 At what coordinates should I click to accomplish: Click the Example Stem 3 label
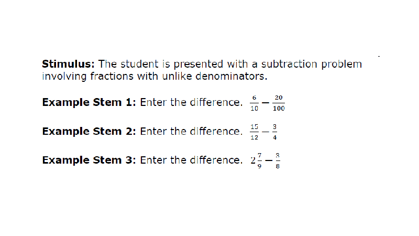pyautogui.click(x=89, y=160)
